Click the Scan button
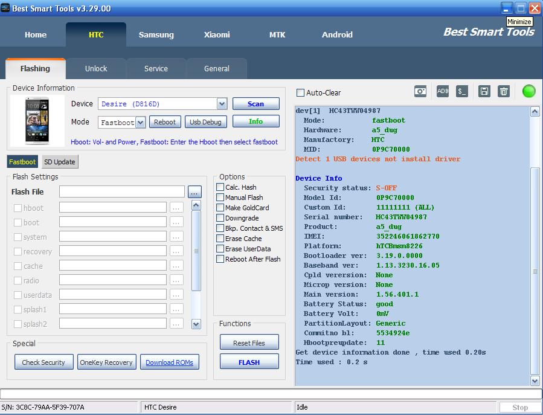Image resolution: width=543 pixels, height=415 pixels. [256, 103]
